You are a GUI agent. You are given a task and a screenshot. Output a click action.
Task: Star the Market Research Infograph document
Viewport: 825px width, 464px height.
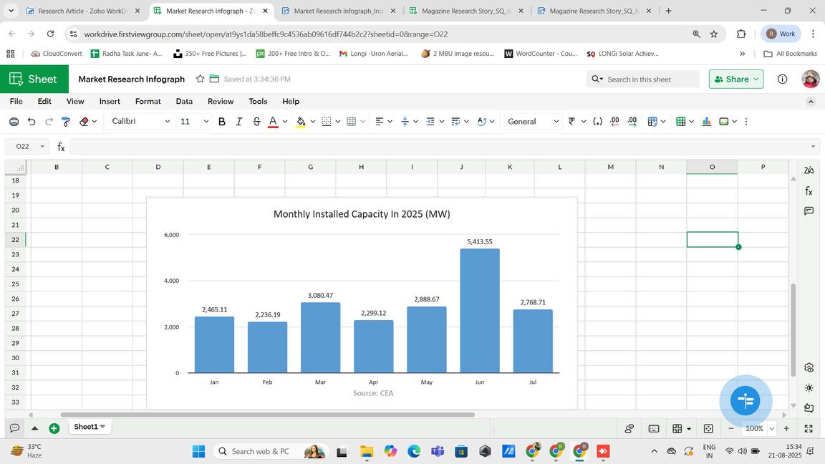click(200, 79)
